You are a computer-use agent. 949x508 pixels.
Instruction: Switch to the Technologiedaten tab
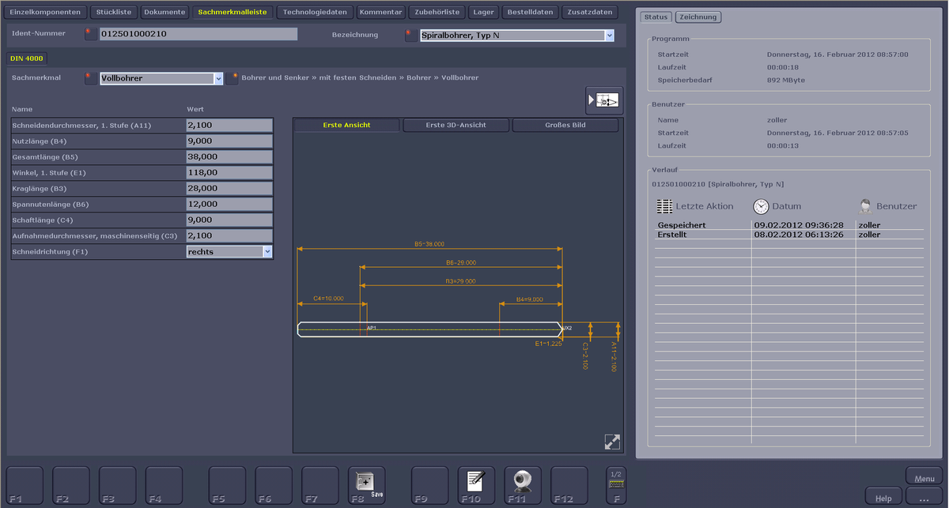pyautogui.click(x=315, y=13)
